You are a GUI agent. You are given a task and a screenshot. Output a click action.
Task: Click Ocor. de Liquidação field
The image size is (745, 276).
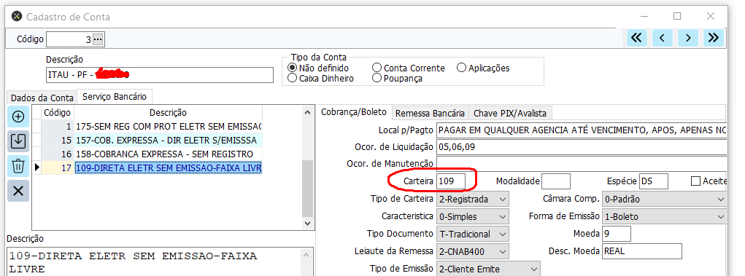coord(582,147)
